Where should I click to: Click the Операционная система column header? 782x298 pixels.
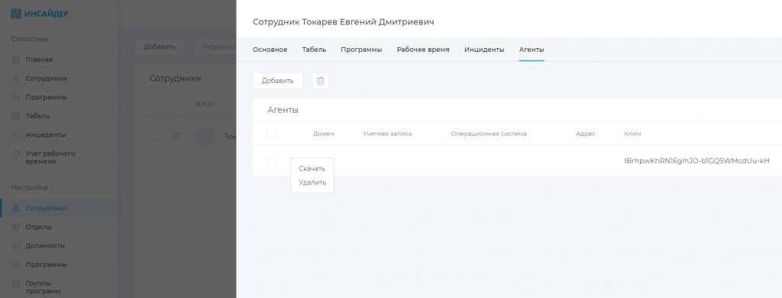(x=489, y=134)
